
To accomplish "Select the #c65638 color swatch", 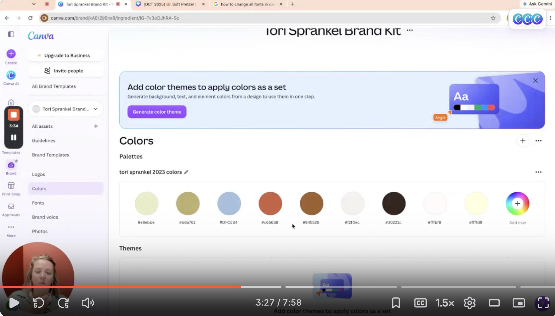I will click(270, 204).
